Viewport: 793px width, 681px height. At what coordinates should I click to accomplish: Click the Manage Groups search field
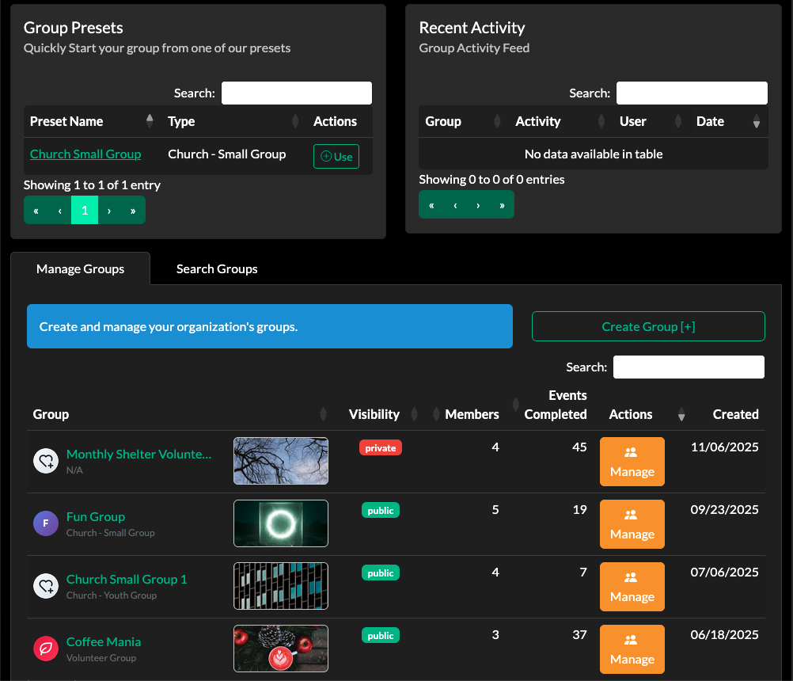point(689,367)
